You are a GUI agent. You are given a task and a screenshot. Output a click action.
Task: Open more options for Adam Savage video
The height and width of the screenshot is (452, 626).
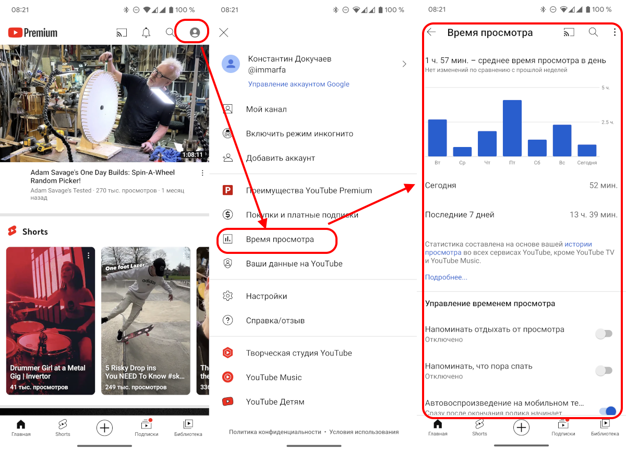pos(202,173)
